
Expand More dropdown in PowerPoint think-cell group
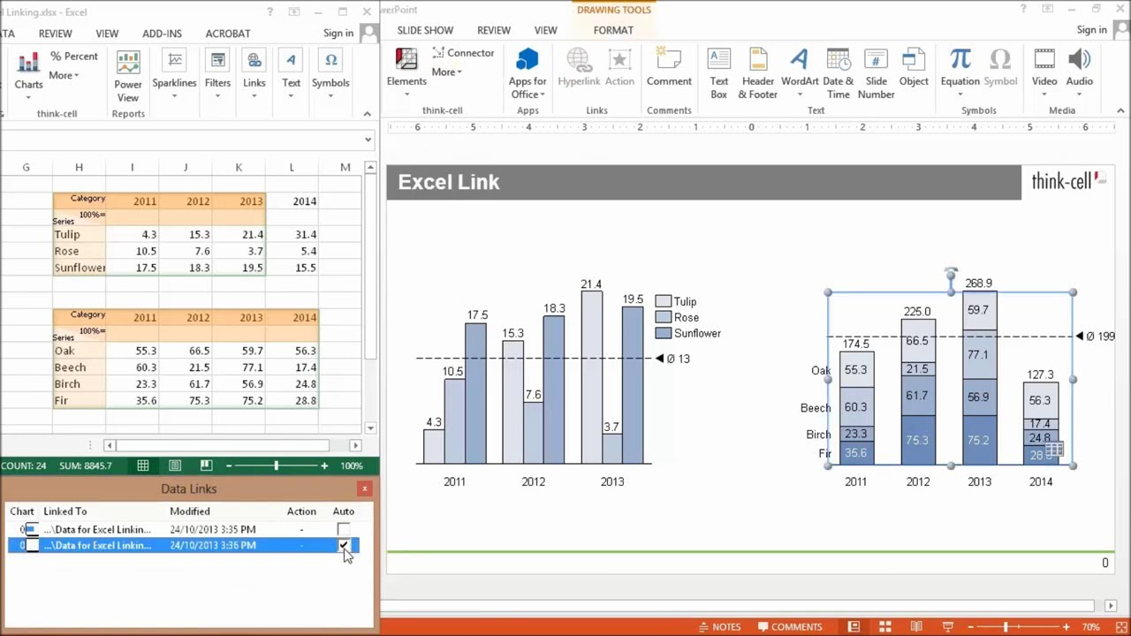click(446, 72)
